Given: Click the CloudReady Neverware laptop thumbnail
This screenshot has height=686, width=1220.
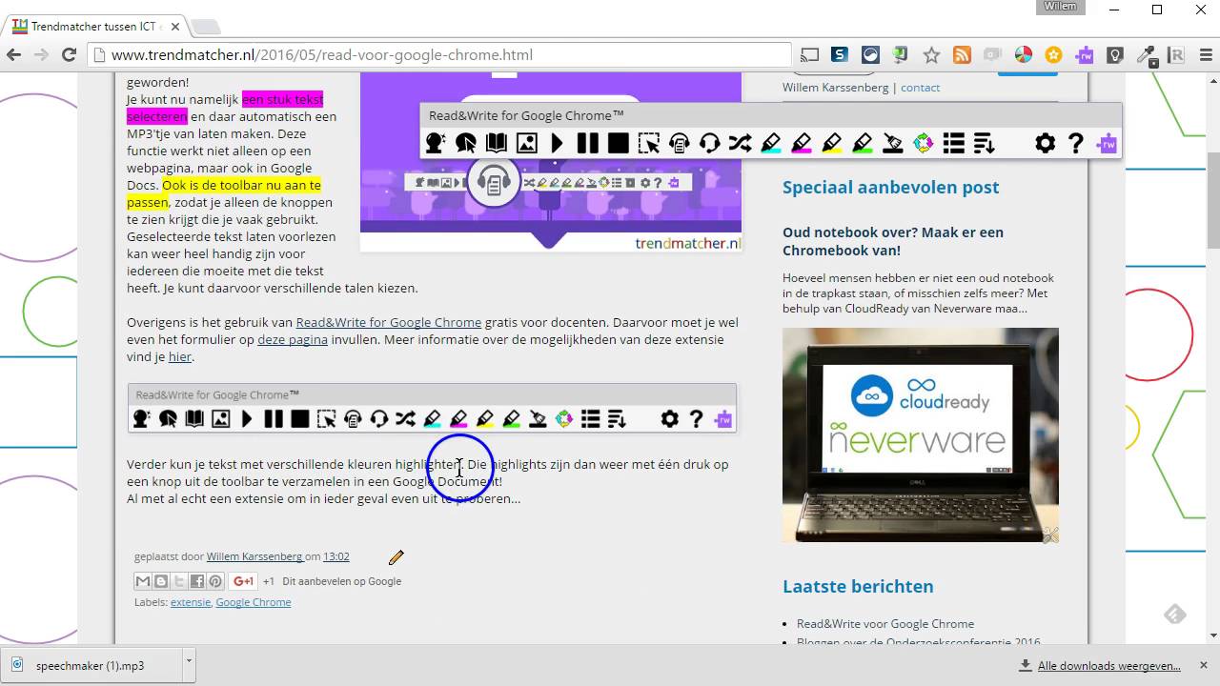Looking at the screenshot, I should click(921, 435).
